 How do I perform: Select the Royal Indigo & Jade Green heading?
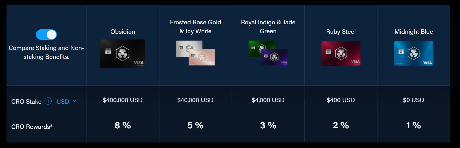[x=268, y=27]
